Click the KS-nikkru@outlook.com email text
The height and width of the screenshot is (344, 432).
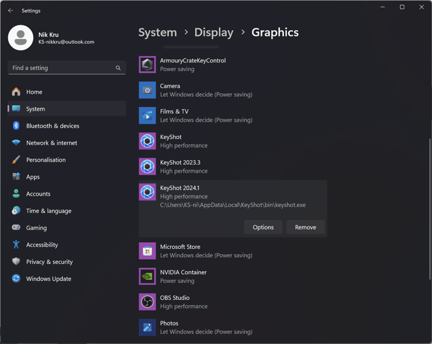[66, 42]
